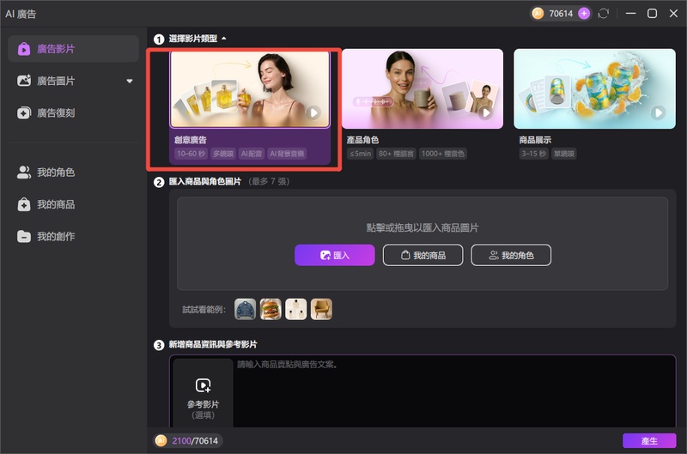
Task: Play the 創意廣告 preview video
Action: [x=313, y=112]
